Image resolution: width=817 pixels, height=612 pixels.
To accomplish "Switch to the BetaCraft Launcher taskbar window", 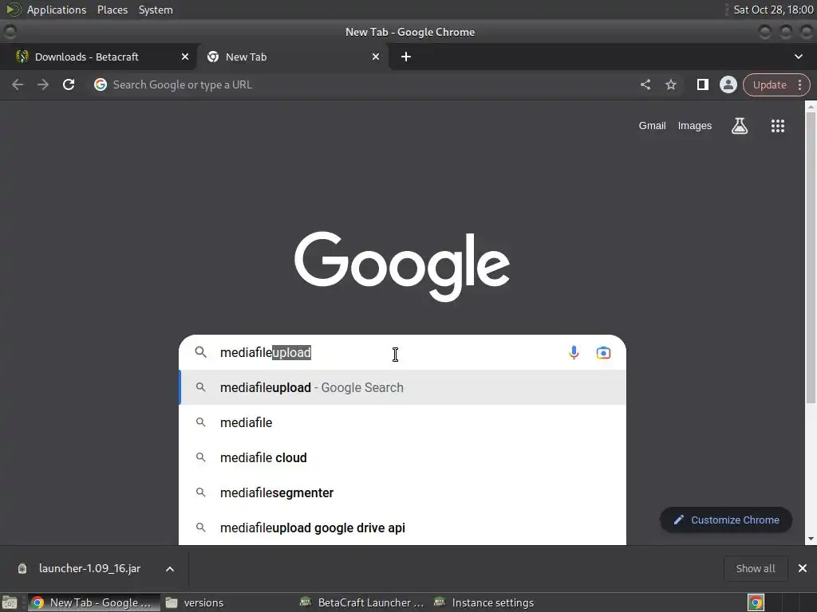I will click(x=363, y=602).
